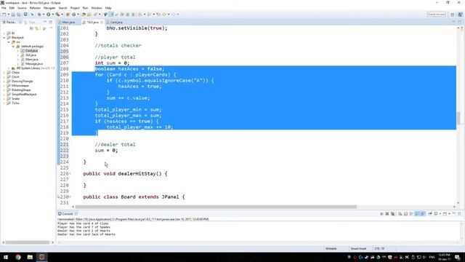The height and width of the screenshot is (262, 465).
Task: Click the Package Explorer horizontal scrollbar
Action: (x=28, y=242)
